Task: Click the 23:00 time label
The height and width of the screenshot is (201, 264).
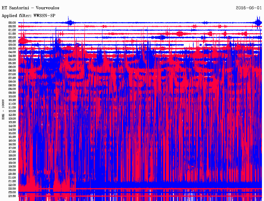Action: coord(12,192)
